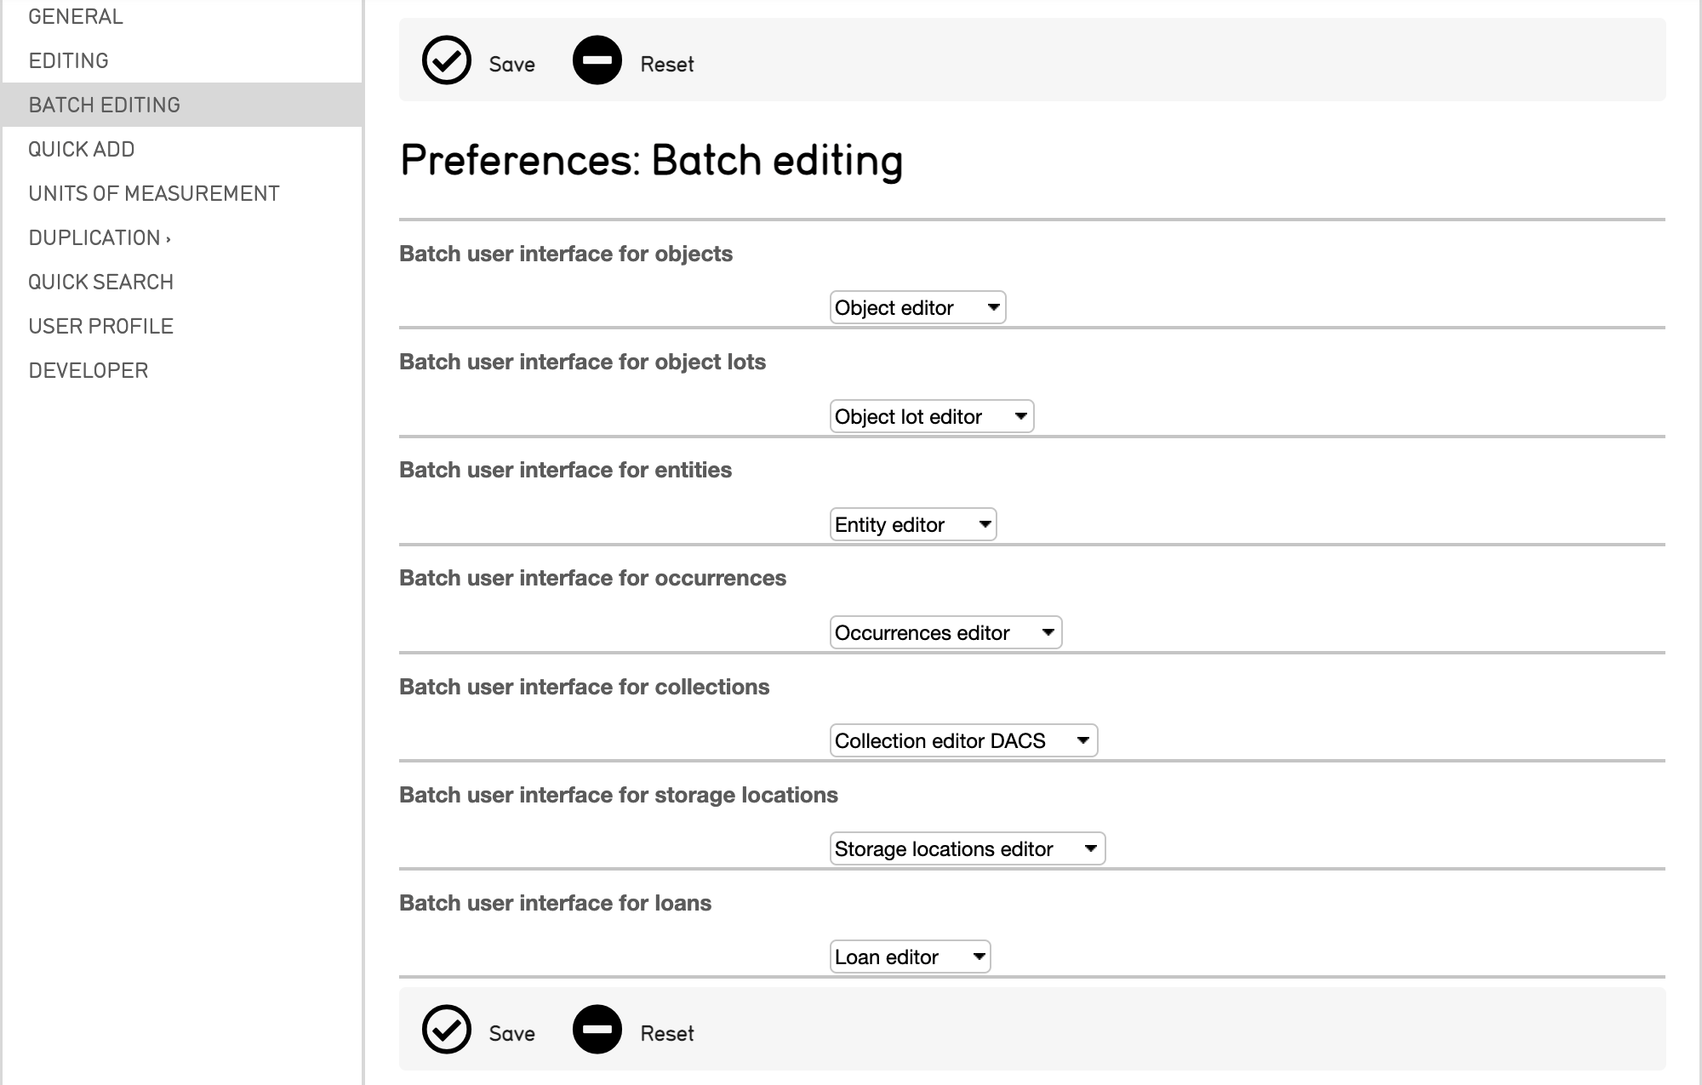Click the top Save checkmark icon

[447, 60]
